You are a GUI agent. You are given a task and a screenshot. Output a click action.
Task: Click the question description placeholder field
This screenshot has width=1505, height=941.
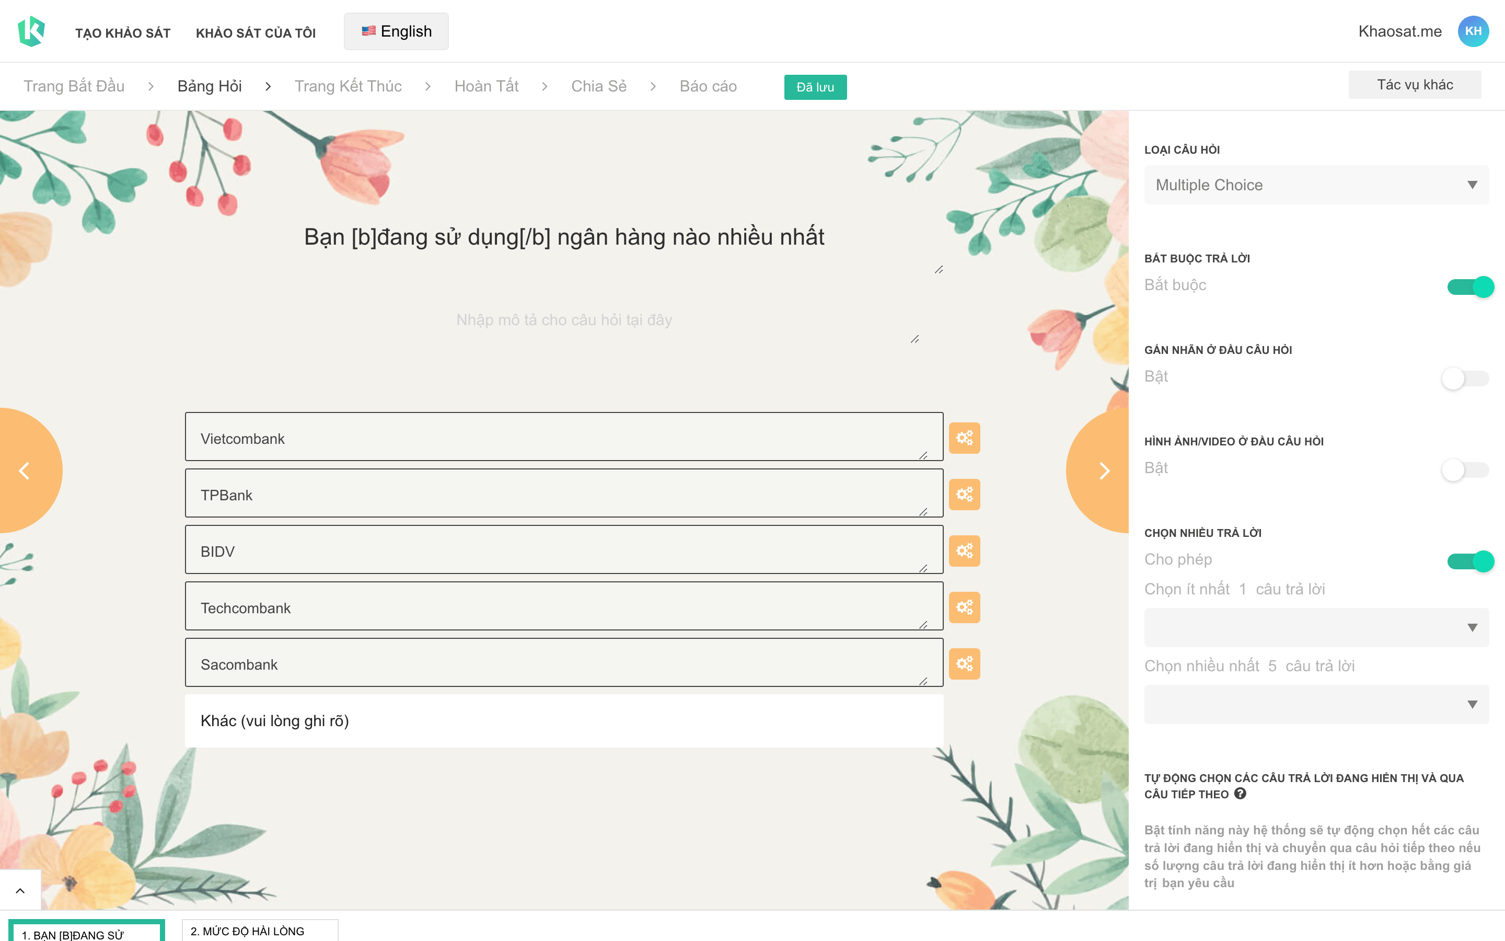click(x=564, y=320)
